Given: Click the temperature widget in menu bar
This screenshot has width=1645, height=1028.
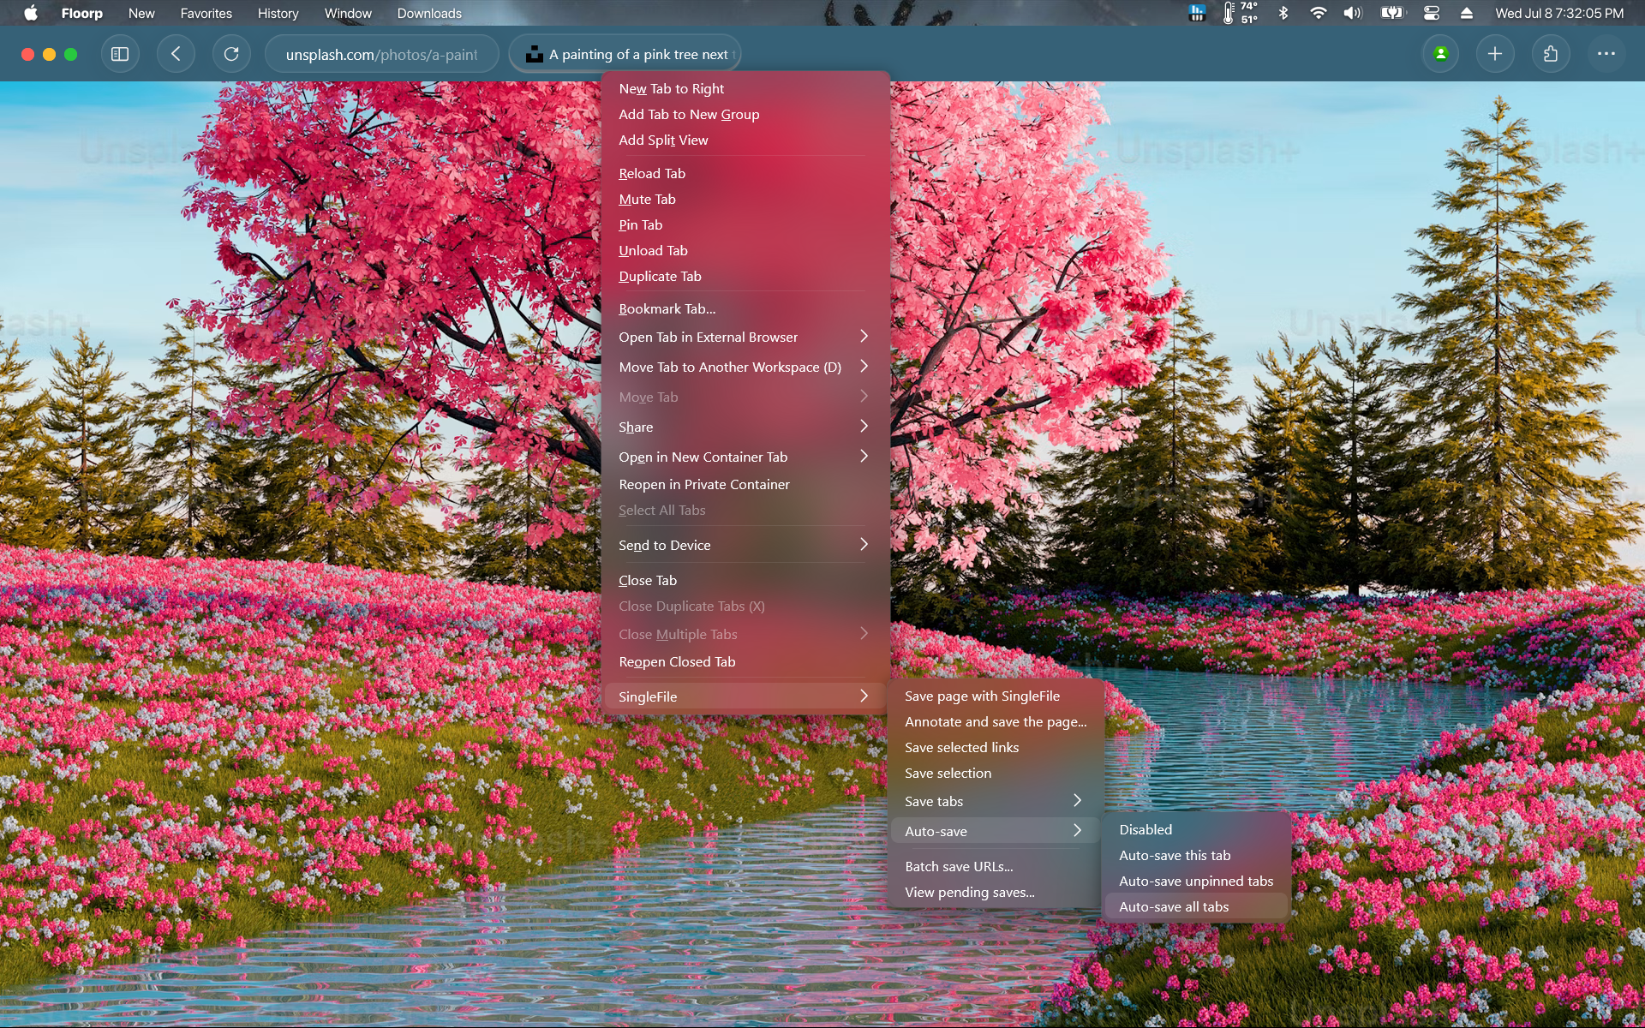Looking at the screenshot, I should pyautogui.click(x=1239, y=13).
